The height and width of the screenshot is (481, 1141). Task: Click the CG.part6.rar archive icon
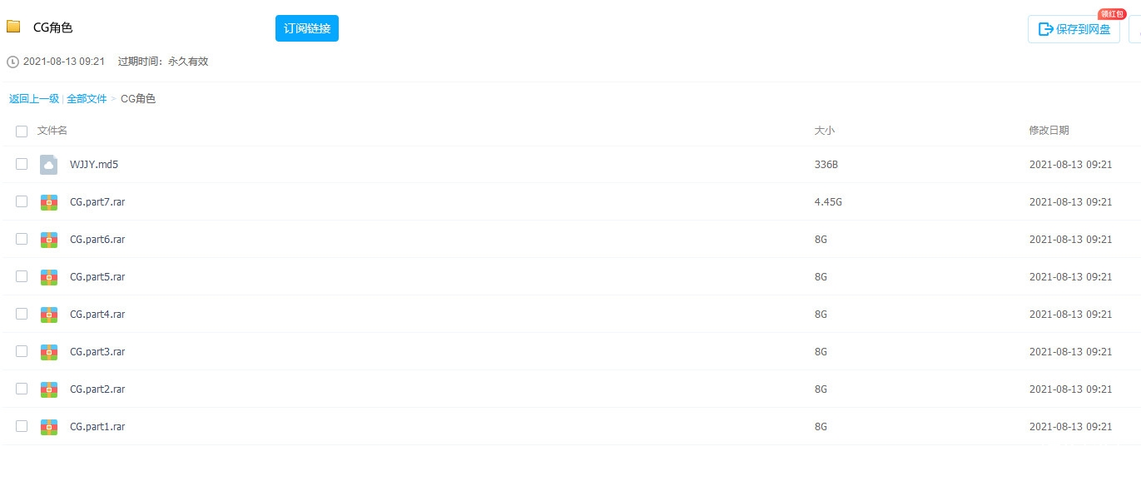(49, 240)
